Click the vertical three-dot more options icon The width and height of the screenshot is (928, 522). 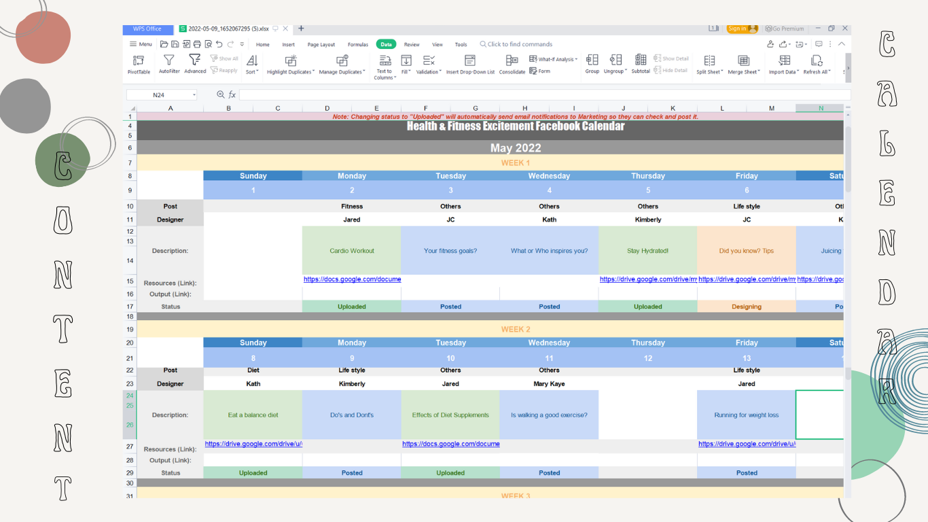point(830,44)
